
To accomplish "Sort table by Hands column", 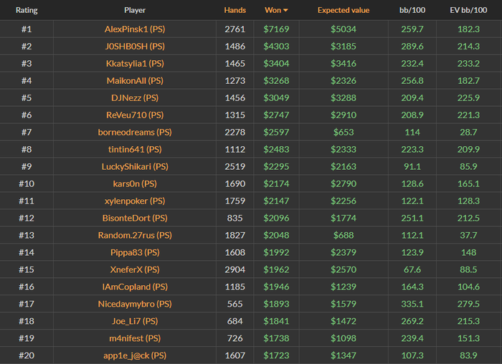I will click(235, 11).
